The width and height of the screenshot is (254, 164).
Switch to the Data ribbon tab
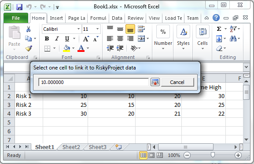tap(117, 18)
